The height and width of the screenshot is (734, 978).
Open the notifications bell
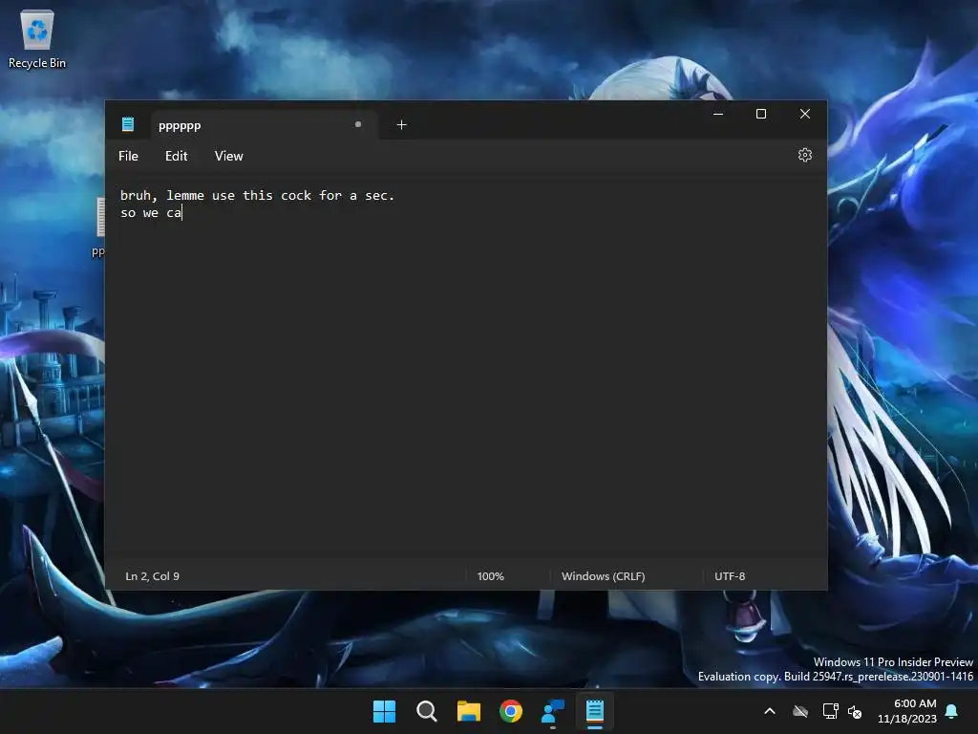pos(951,711)
